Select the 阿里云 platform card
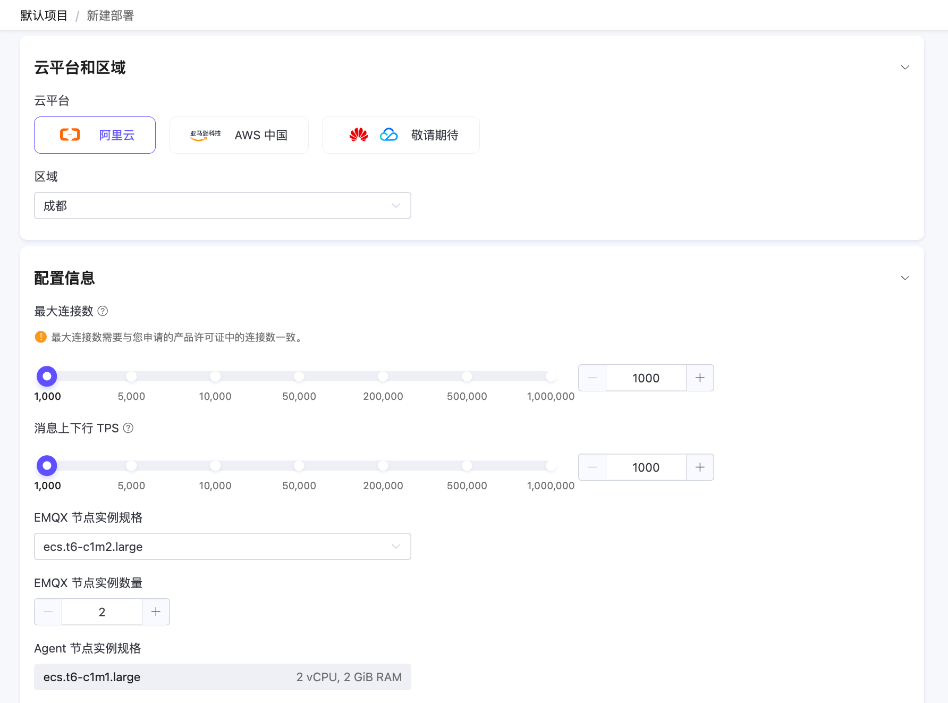This screenshot has height=703, width=948. pos(95,135)
